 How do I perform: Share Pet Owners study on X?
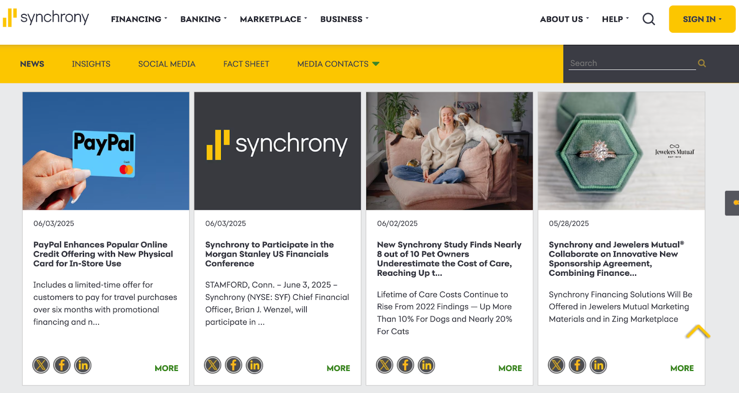[385, 365]
